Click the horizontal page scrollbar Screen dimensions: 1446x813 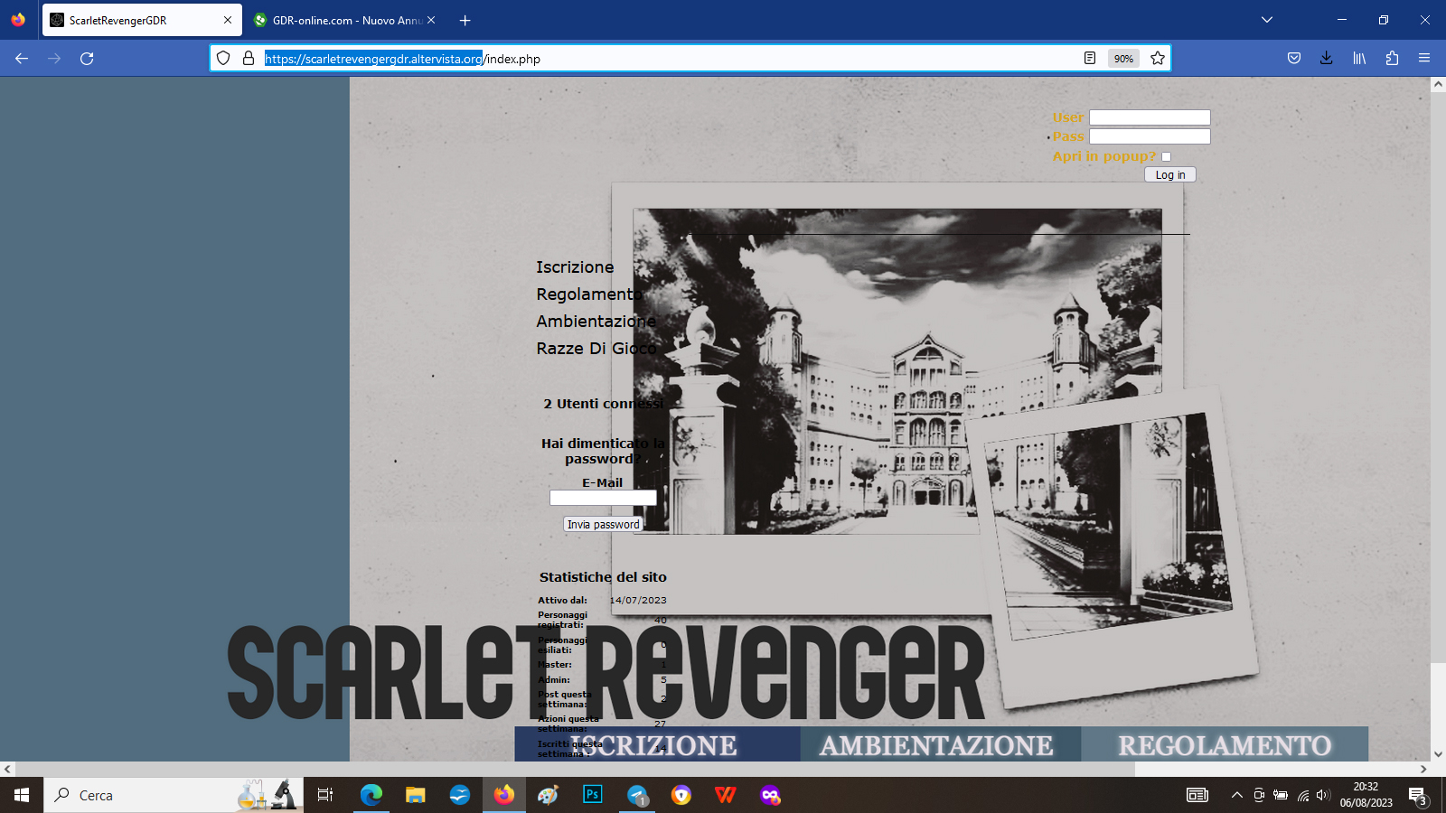click(576, 769)
